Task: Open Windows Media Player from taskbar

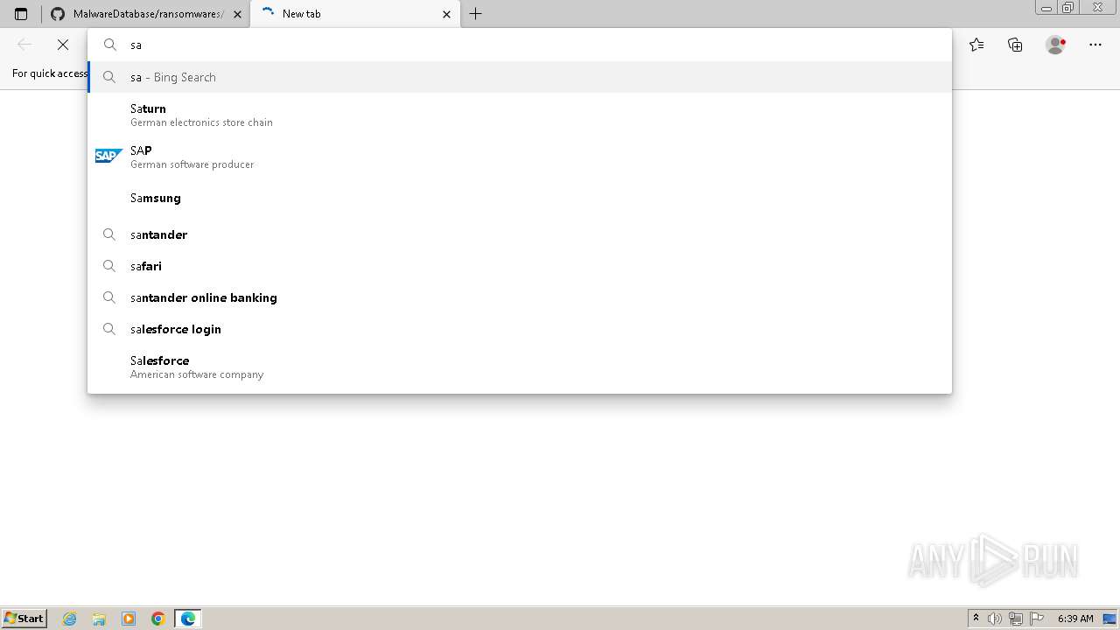Action: click(x=129, y=619)
